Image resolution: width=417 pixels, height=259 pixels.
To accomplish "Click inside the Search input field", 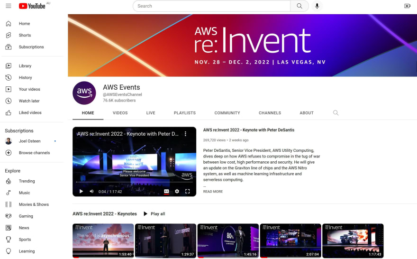I will (x=212, y=6).
